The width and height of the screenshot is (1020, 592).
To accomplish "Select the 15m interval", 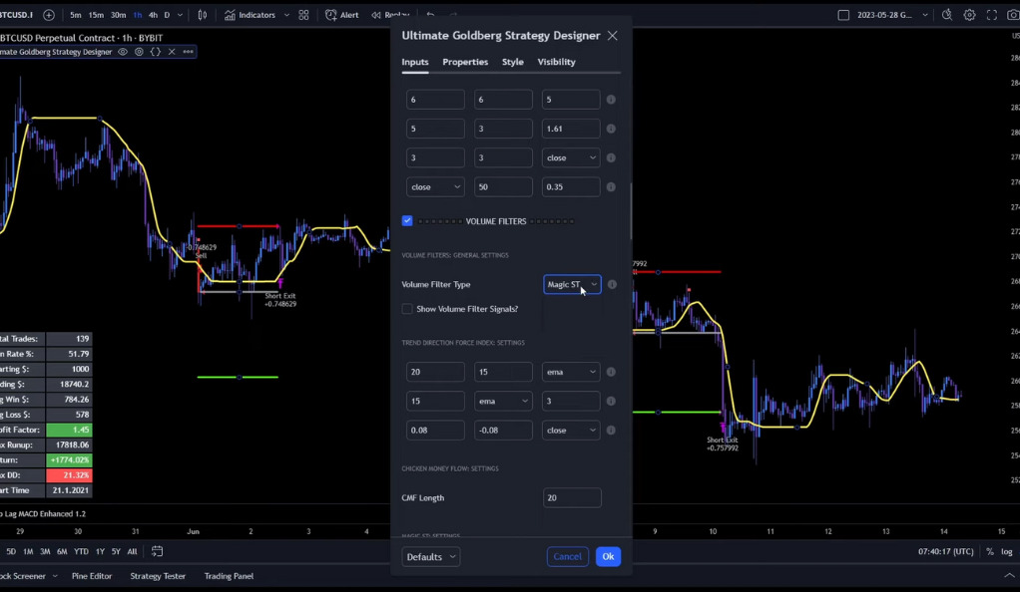I will coord(96,14).
